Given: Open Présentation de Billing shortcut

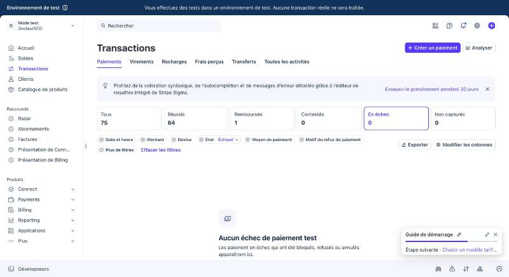Looking at the screenshot, I should [x=43, y=160].
